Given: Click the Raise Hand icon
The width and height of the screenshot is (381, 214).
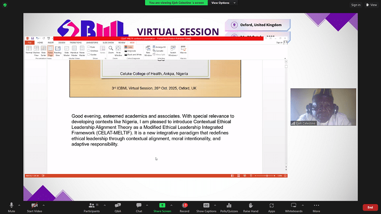Looking at the screenshot, I should 251,205.
